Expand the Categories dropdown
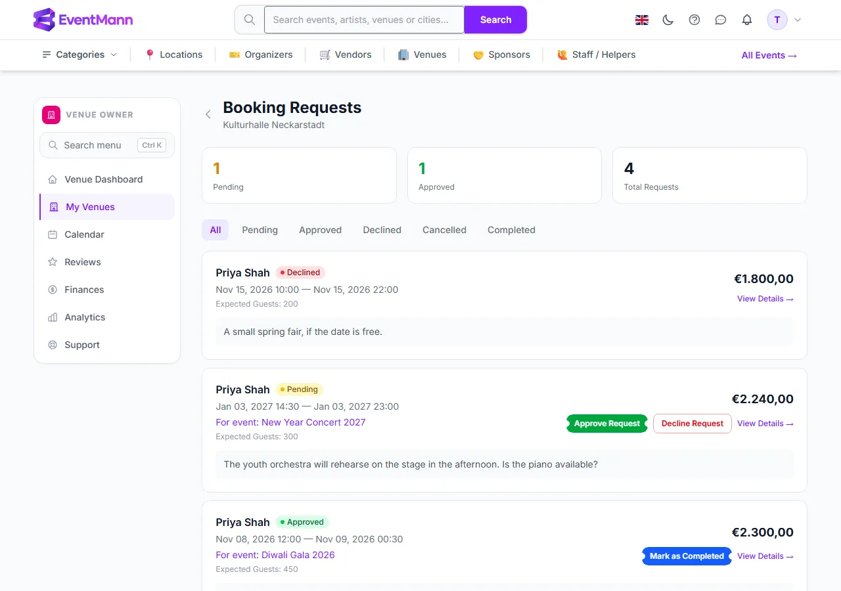This screenshot has width=841, height=591. pyautogui.click(x=80, y=55)
